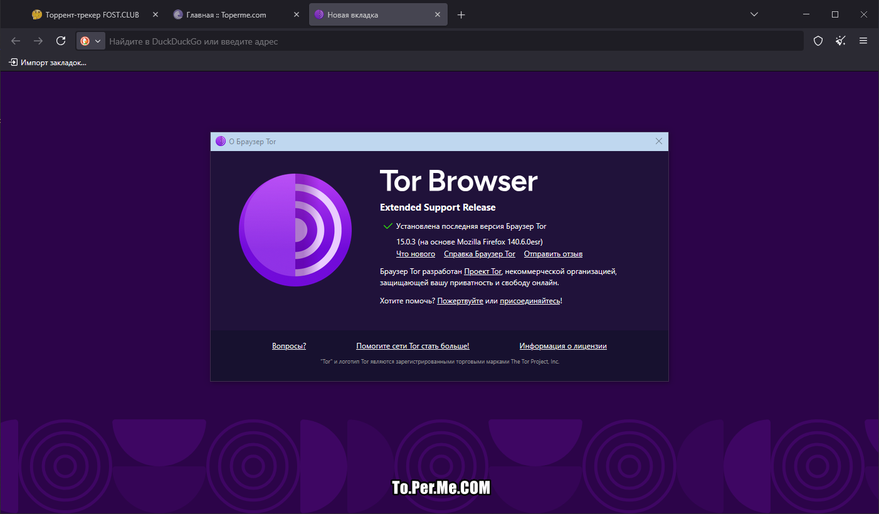Image resolution: width=879 pixels, height=514 pixels.
Task: Close the Tor Browser window
Action: click(x=864, y=14)
